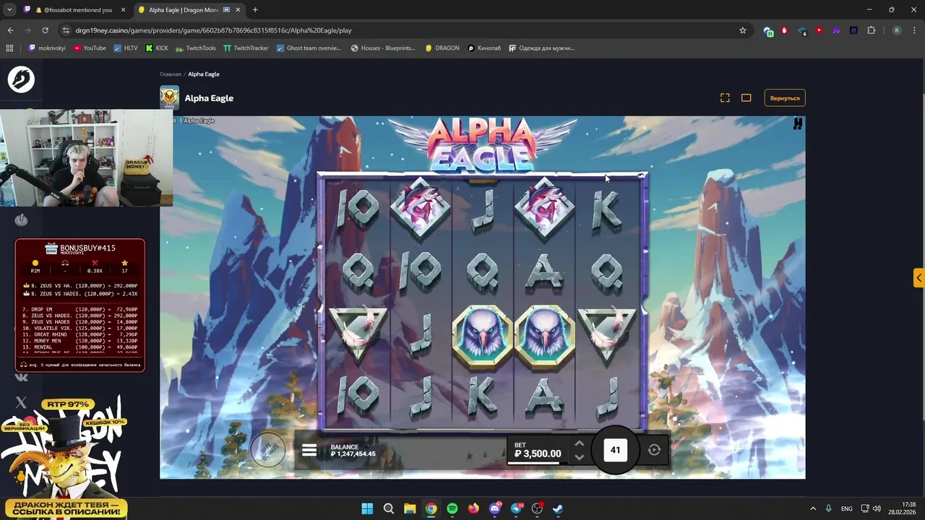Open the tab search dropdown
The image size is (925, 520).
click(9, 10)
